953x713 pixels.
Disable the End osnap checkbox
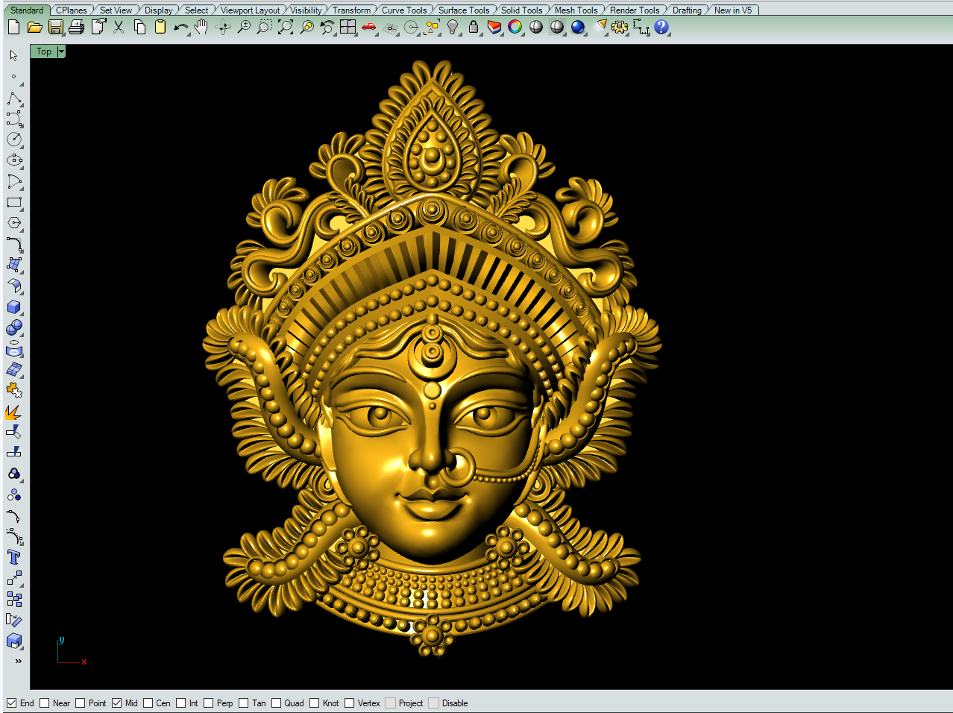[11, 703]
